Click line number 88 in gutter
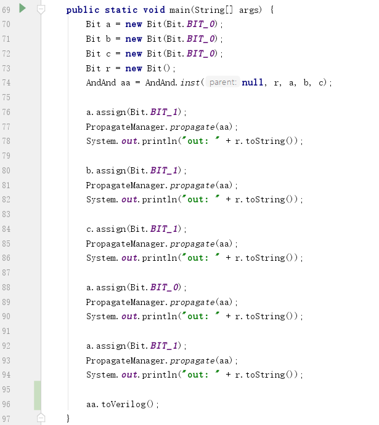Screen dimensions: 379x425 pyautogui.click(x=6, y=287)
